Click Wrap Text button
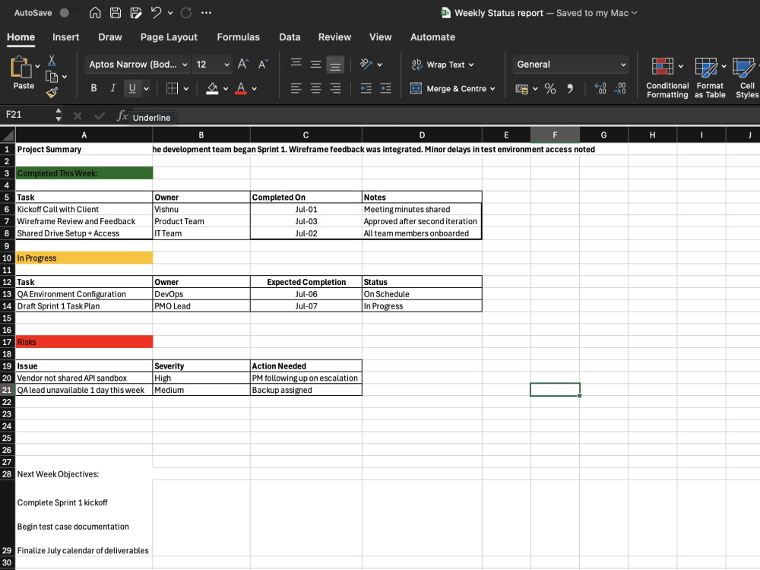760x570 pixels. click(442, 65)
